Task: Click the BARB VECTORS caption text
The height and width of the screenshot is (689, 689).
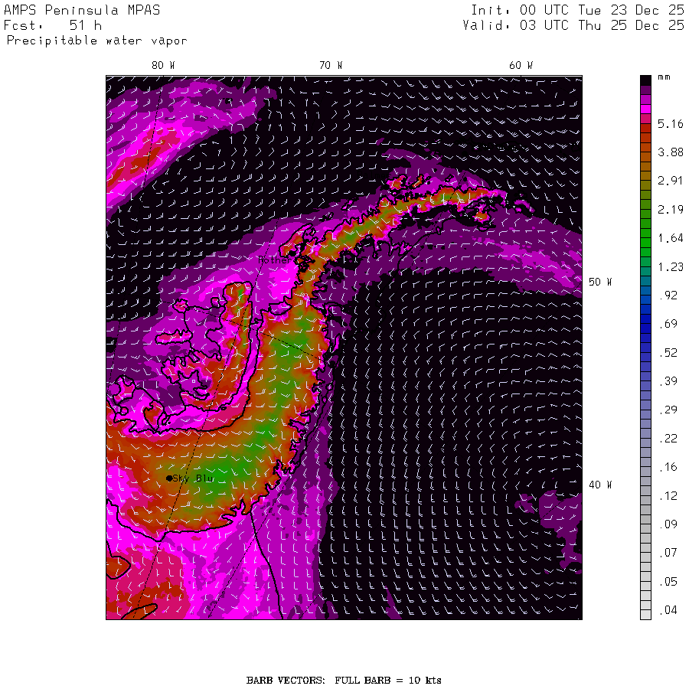Action: pos(344,680)
